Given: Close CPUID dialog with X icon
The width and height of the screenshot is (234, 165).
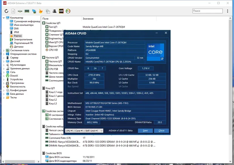Looking at the screenshot, I should point(166,33).
